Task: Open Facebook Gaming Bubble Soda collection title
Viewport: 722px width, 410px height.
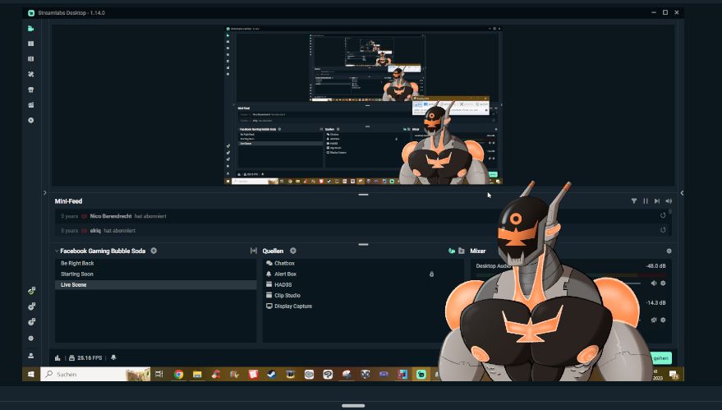Action: [103, 251]
